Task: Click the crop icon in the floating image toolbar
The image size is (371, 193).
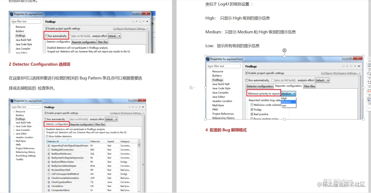Action: (369, 82)
